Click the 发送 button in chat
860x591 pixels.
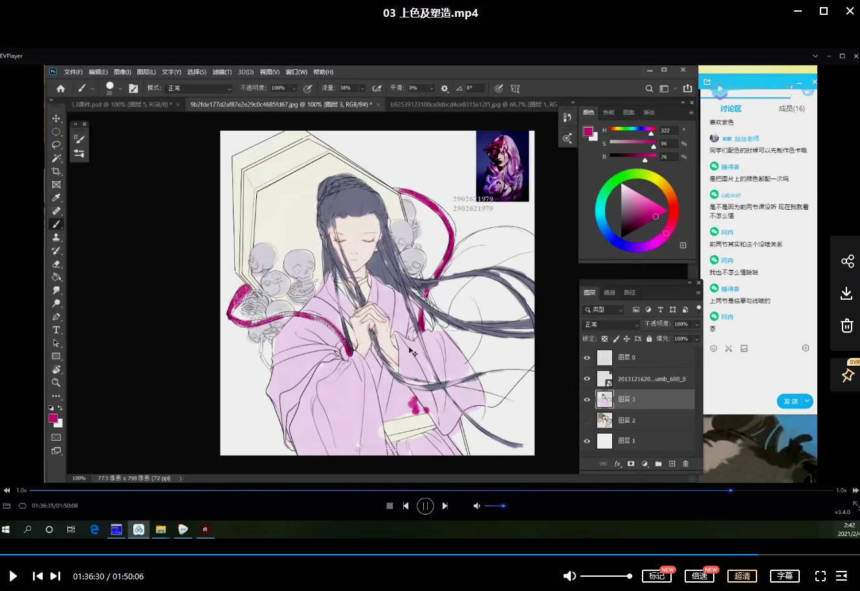pos(790,401)
